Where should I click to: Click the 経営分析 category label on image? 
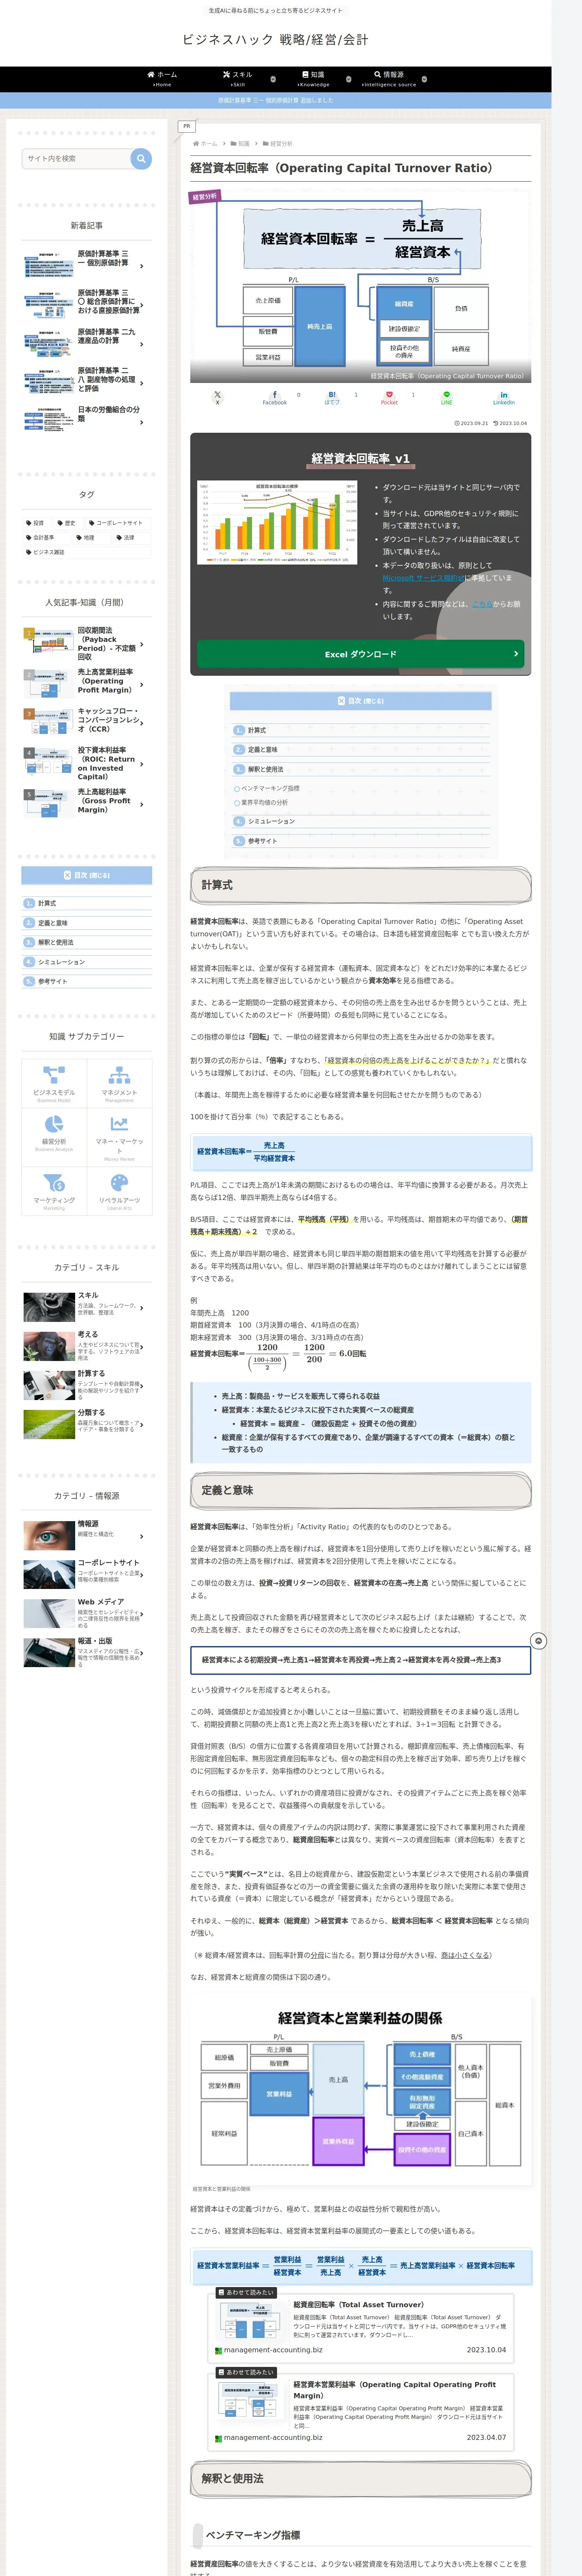(x=205, y=196)
